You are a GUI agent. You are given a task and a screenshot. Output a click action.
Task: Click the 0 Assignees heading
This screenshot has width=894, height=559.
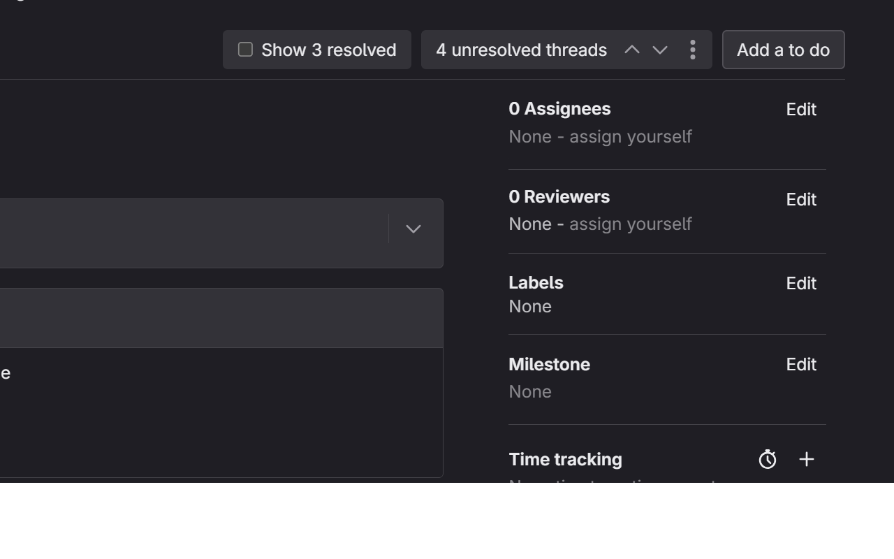pos(559,109)
